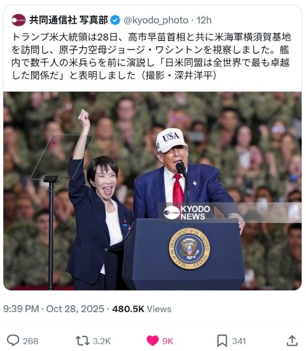
Task: Click the Japanese tweet text body
Action: tap(151, 56)
